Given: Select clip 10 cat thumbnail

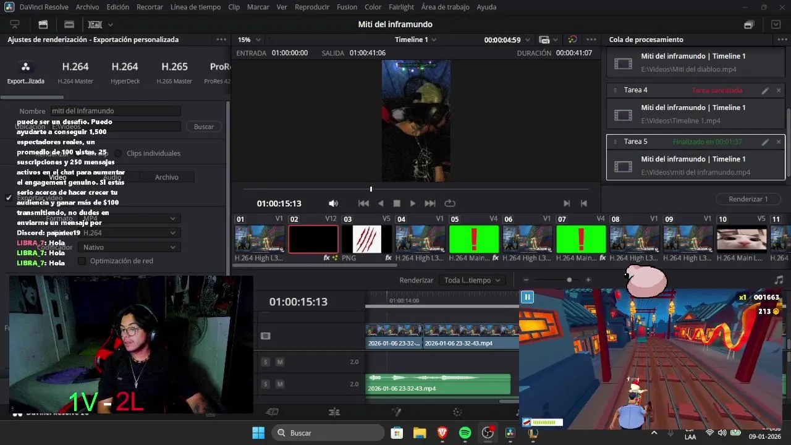Looking at the screenshot, I should (x=742, y=240).
